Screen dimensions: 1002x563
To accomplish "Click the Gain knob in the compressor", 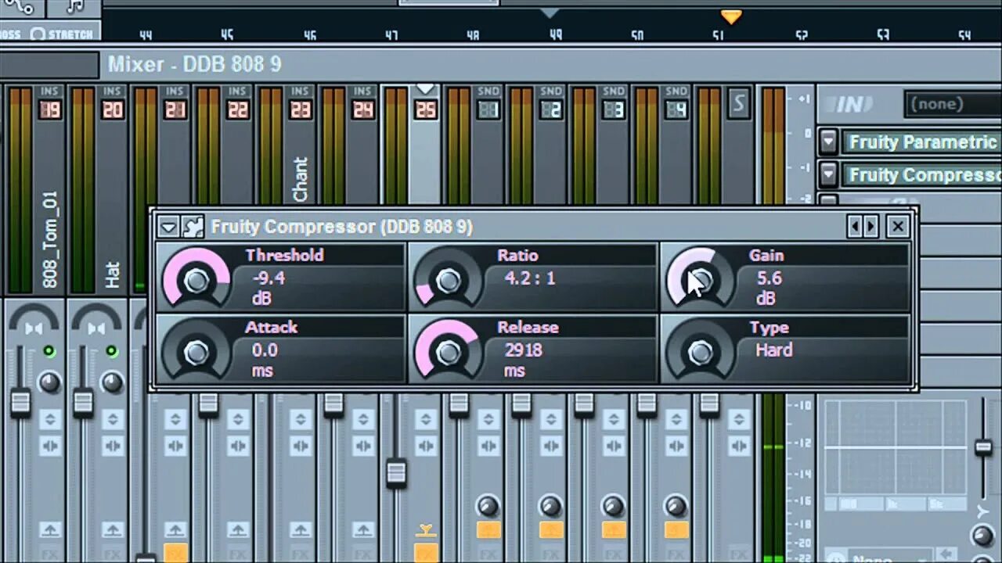I will [x=700, y=281].
